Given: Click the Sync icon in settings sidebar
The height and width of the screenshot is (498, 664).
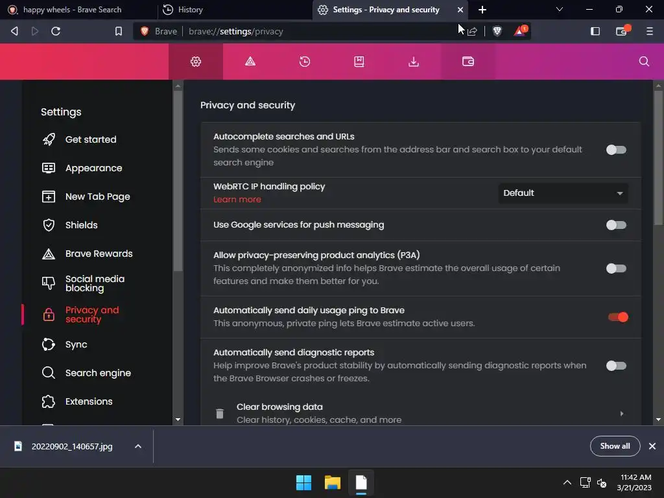Looking at the screenshot, I should (49, 344).
